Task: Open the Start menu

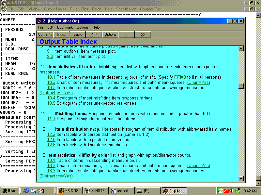Action: [x=9, y=191]
